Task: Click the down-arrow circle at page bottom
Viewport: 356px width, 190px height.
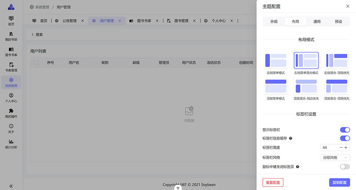Action: coord(178,187)
